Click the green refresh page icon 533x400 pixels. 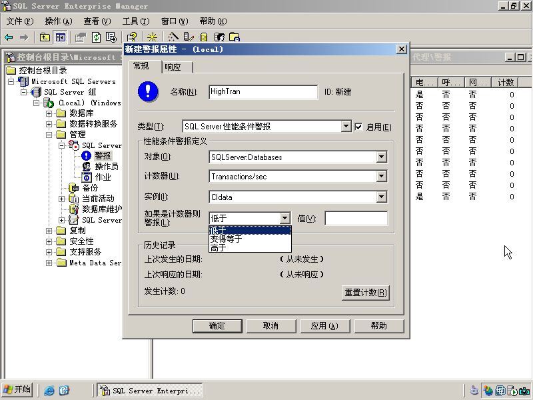pyautogui.click(x=96, y=37)
